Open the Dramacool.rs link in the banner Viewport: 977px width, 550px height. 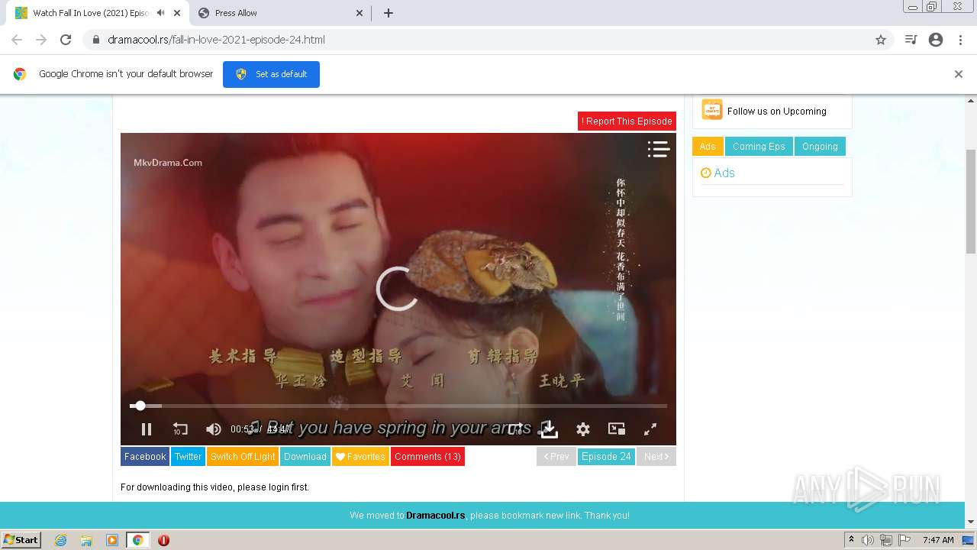pos(435,516)
